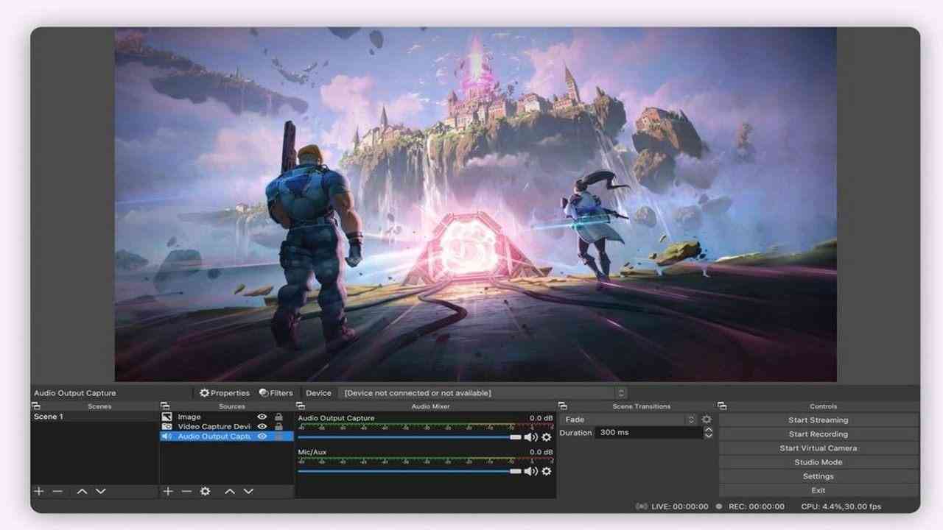Mute Audio Output Capture speaker icon
Image resolution: width=943 pixels, height=530 pixels.
pos(530,437)
